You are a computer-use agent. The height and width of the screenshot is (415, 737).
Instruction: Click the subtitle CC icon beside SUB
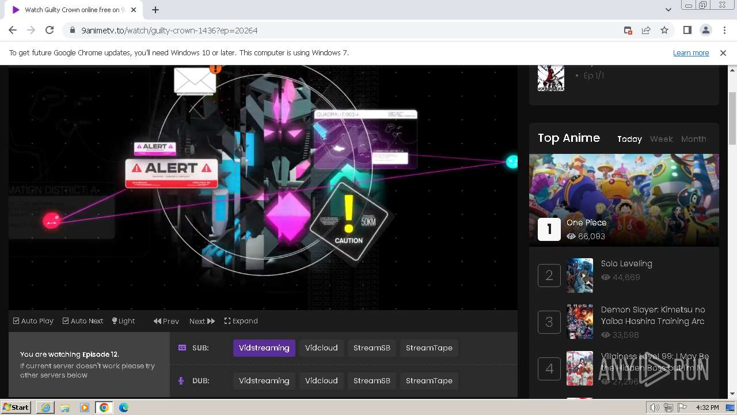pyautogui.click(x=182, y=348)
